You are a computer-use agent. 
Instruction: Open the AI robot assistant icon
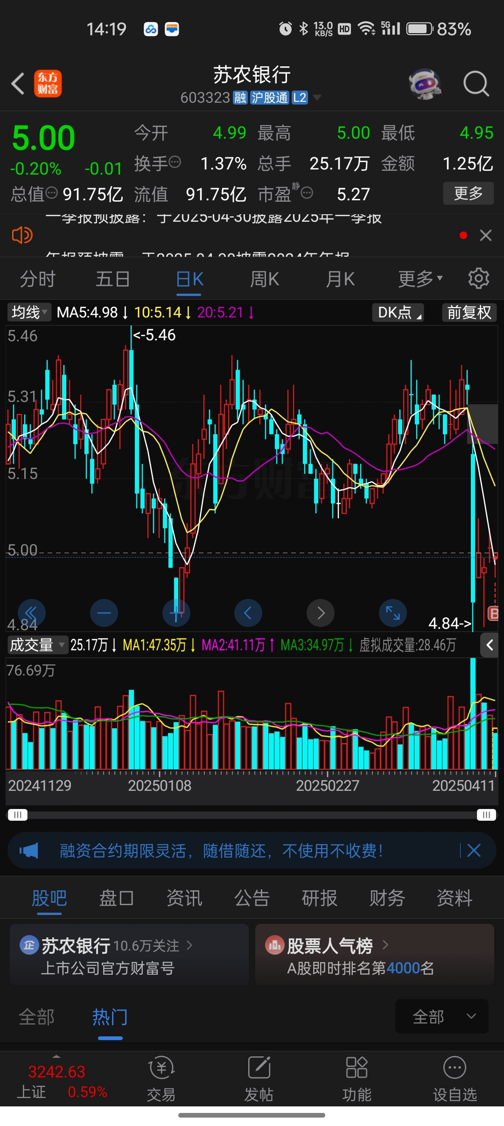[x=425, y=84]
